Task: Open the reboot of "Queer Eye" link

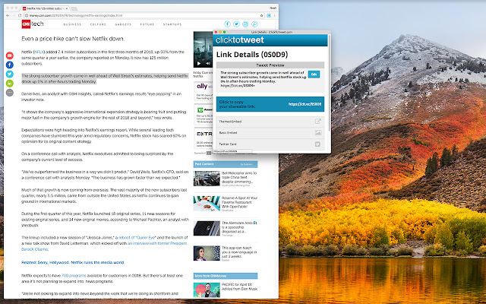Action: coord(137,237)
